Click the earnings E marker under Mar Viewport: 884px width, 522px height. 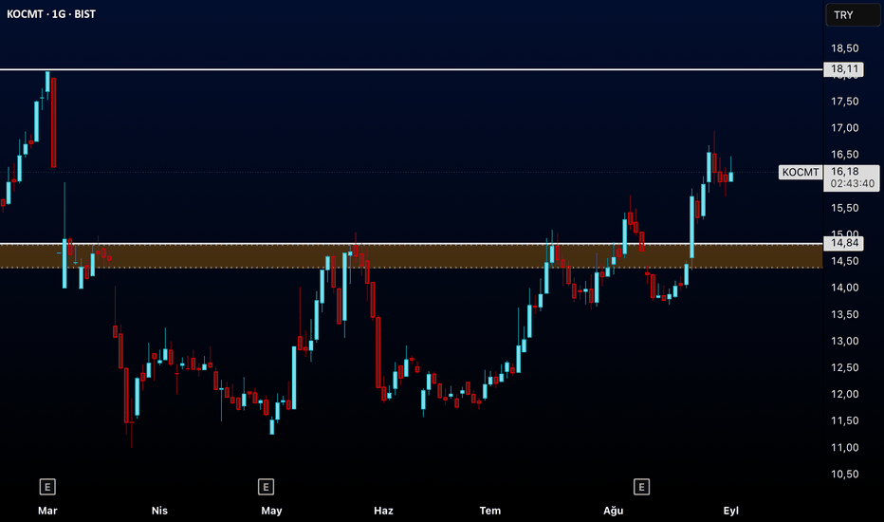[x=47, y=487]
